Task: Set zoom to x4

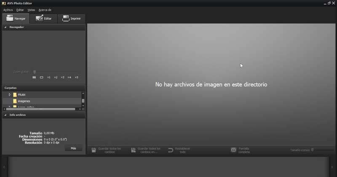Action: [x=69, y=78]
